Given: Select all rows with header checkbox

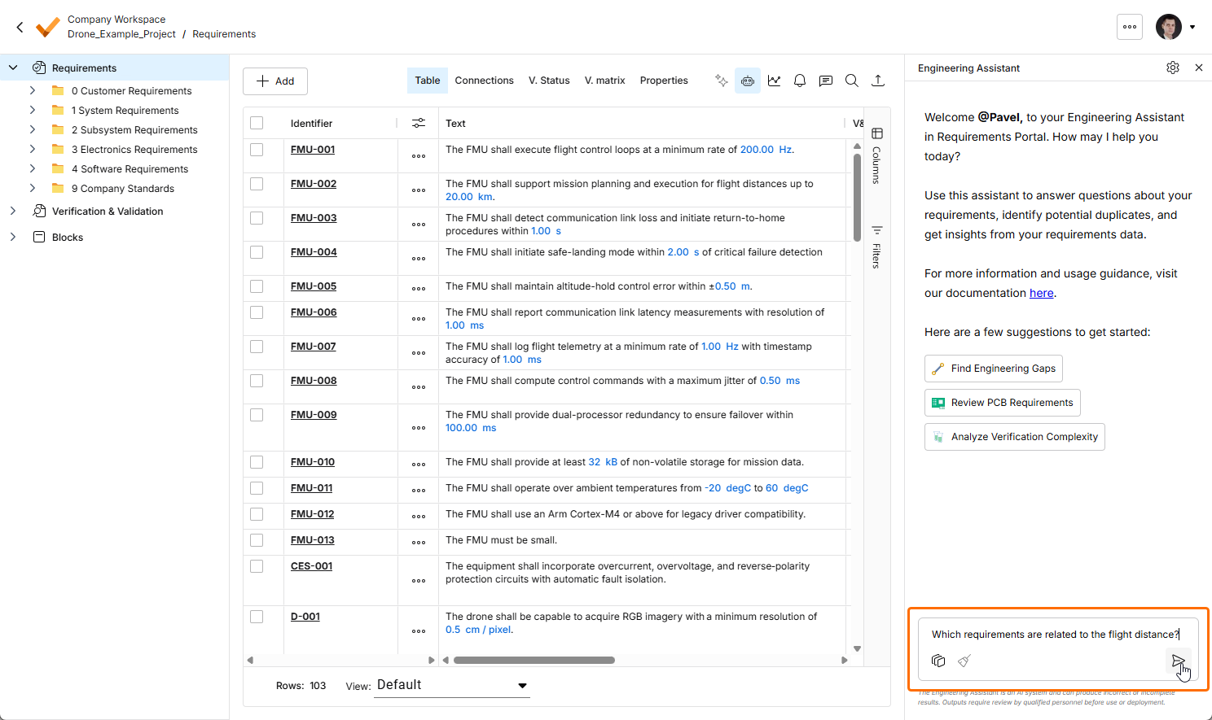Looking at the screenshot, I should point(257,123).
